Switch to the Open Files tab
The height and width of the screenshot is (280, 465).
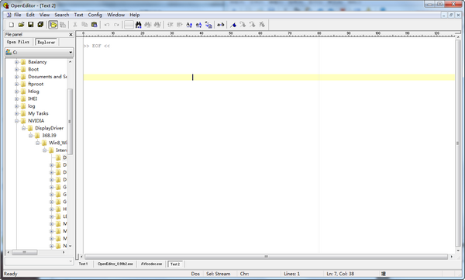[x=18, y=42]
